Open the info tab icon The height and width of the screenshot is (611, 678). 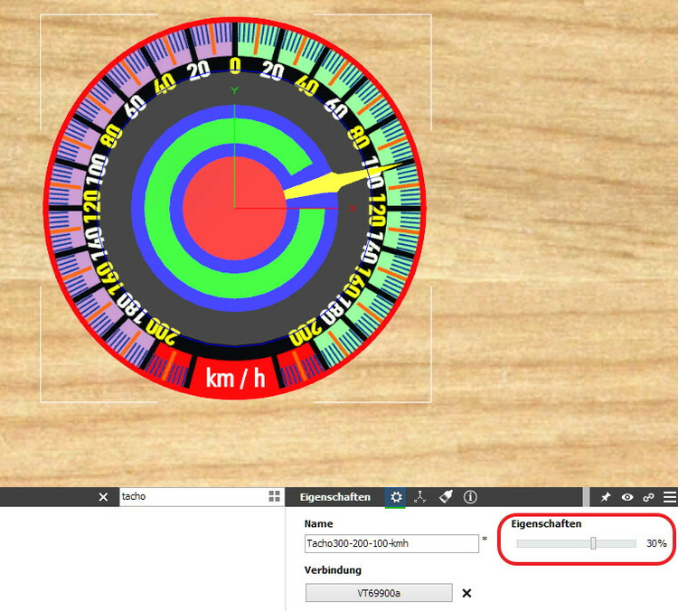tap(470, 497)
